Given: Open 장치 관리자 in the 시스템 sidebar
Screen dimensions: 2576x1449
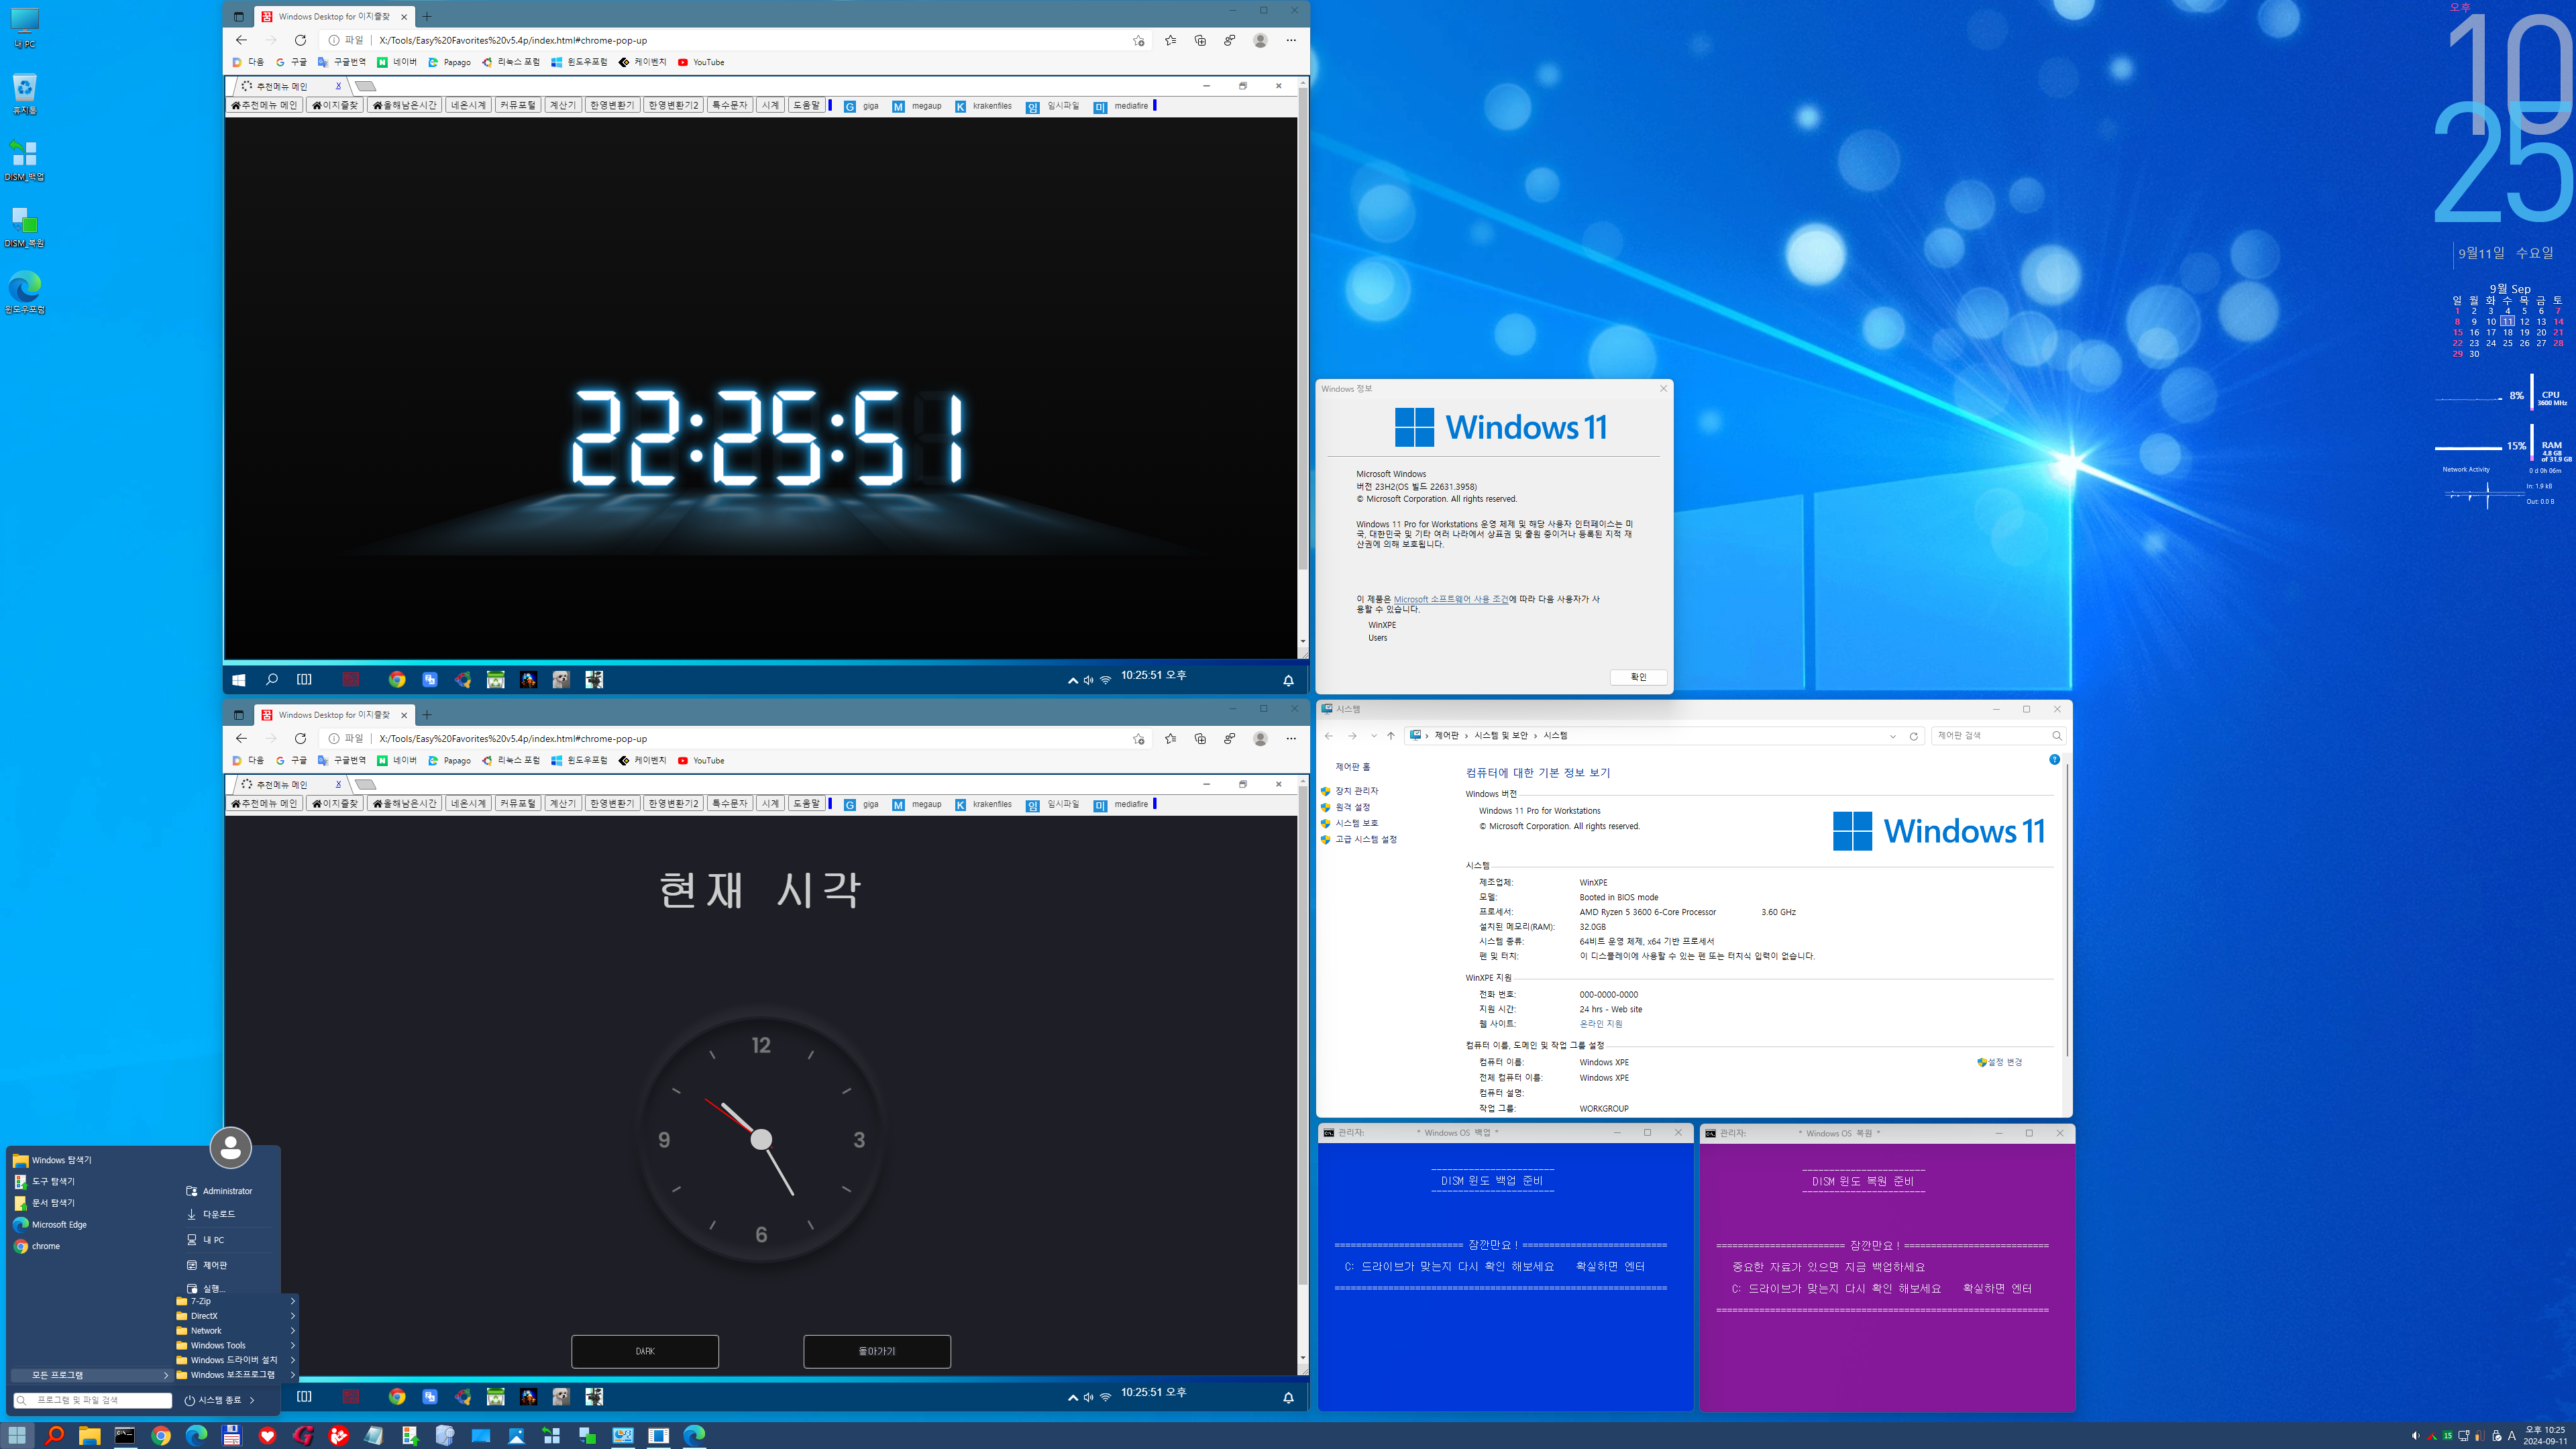Looking at the screenshot, I should click(1356, 791).
